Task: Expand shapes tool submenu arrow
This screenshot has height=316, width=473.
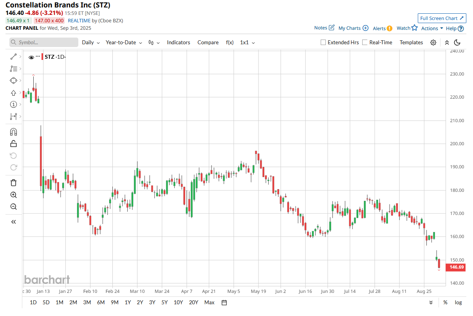Action: point(20,81)
